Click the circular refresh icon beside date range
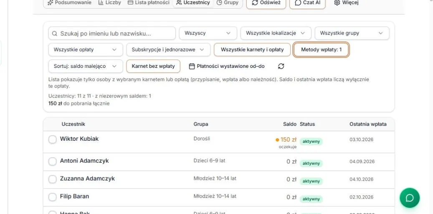This screenshot has width=433, height=214. (x=281, y=66)
